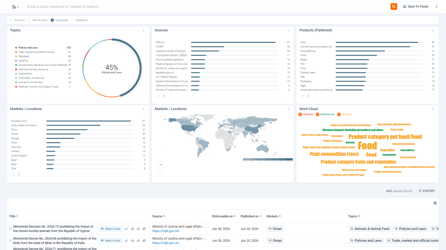Toggle the Substances word cloud checkbox
This screenshot has height=250, width=446.
click(317, 114)
